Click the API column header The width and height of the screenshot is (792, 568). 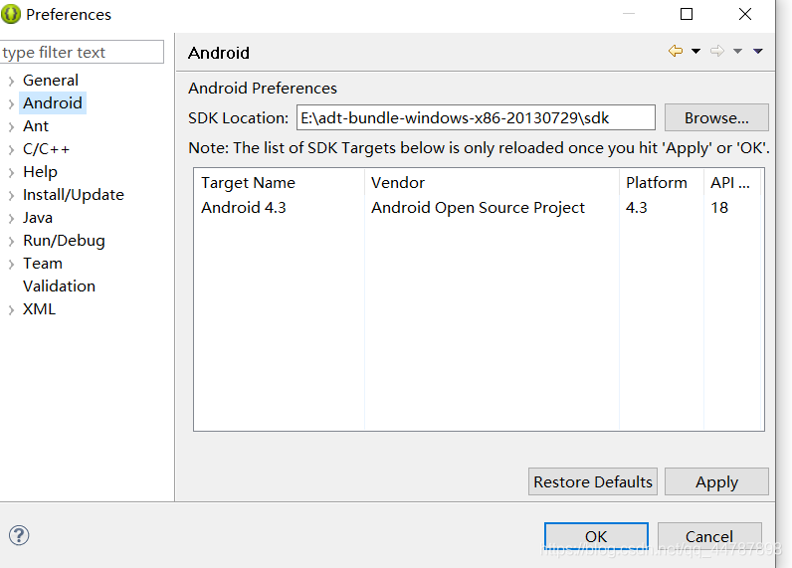[x=732, y=182]
